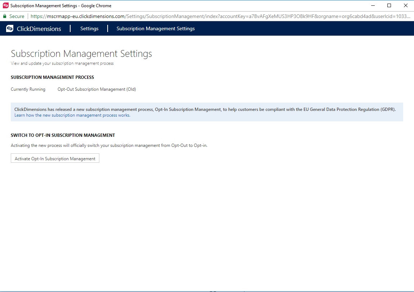Click the ClickDimensions brand name in header
This screenshot has height=292, width=414.
[x=39, y=29]
